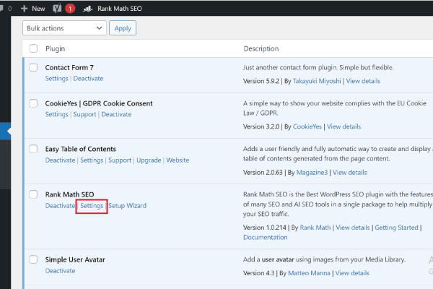Open Easy Table of Contents Website link

(x=178, y=160)
